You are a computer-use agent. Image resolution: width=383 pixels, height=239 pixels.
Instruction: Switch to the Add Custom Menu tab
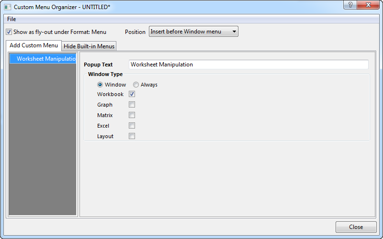[34, 45]
